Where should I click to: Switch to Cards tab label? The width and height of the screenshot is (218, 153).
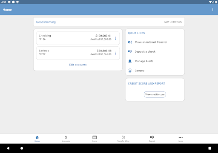point(95,141)
